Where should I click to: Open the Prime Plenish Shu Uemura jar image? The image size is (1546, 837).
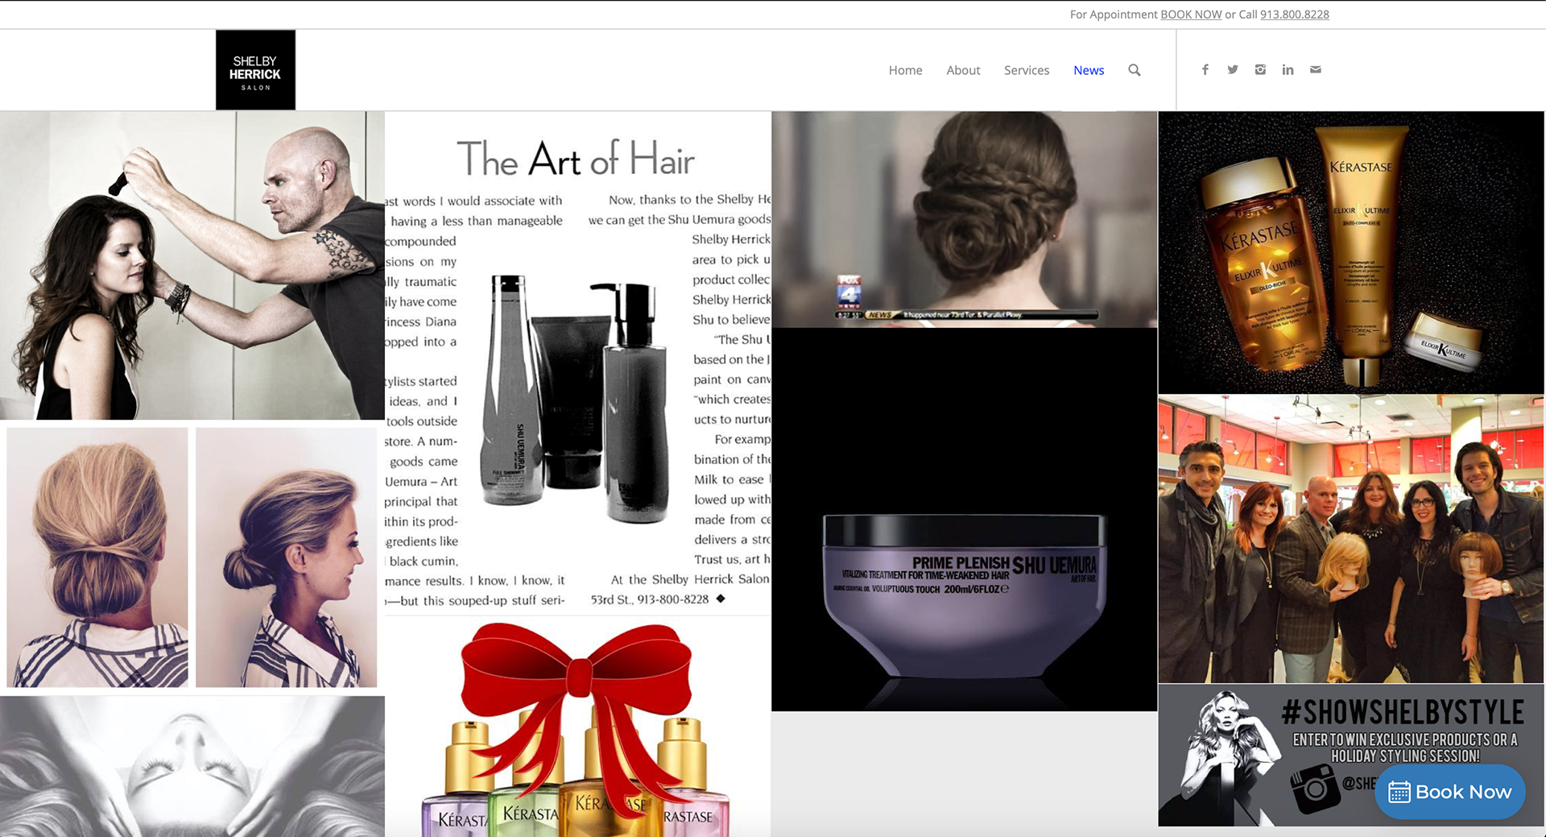pyautogui.click(x=964, y=520)
